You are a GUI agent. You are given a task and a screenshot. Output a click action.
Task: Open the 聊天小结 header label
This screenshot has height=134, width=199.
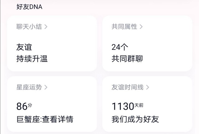[x=29, y=27]
